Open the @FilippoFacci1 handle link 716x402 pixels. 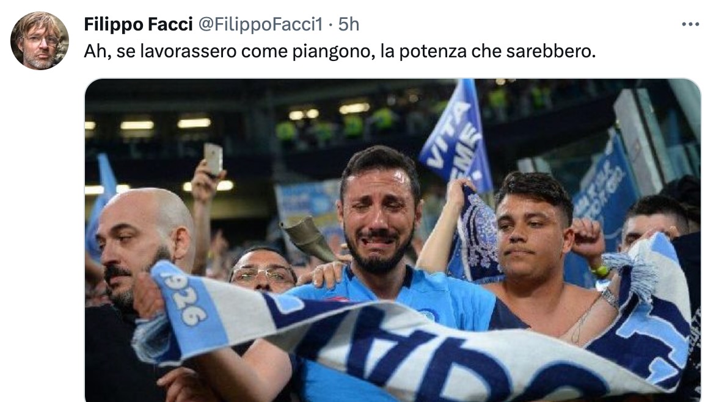tap(260, 24)
